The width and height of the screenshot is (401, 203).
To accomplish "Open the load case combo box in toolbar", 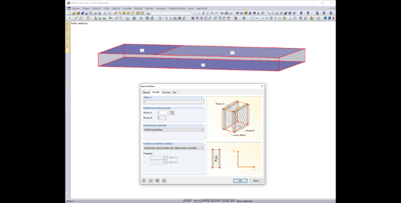I will click(171, 13).
